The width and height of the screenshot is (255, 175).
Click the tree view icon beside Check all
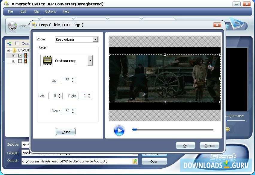9,44
